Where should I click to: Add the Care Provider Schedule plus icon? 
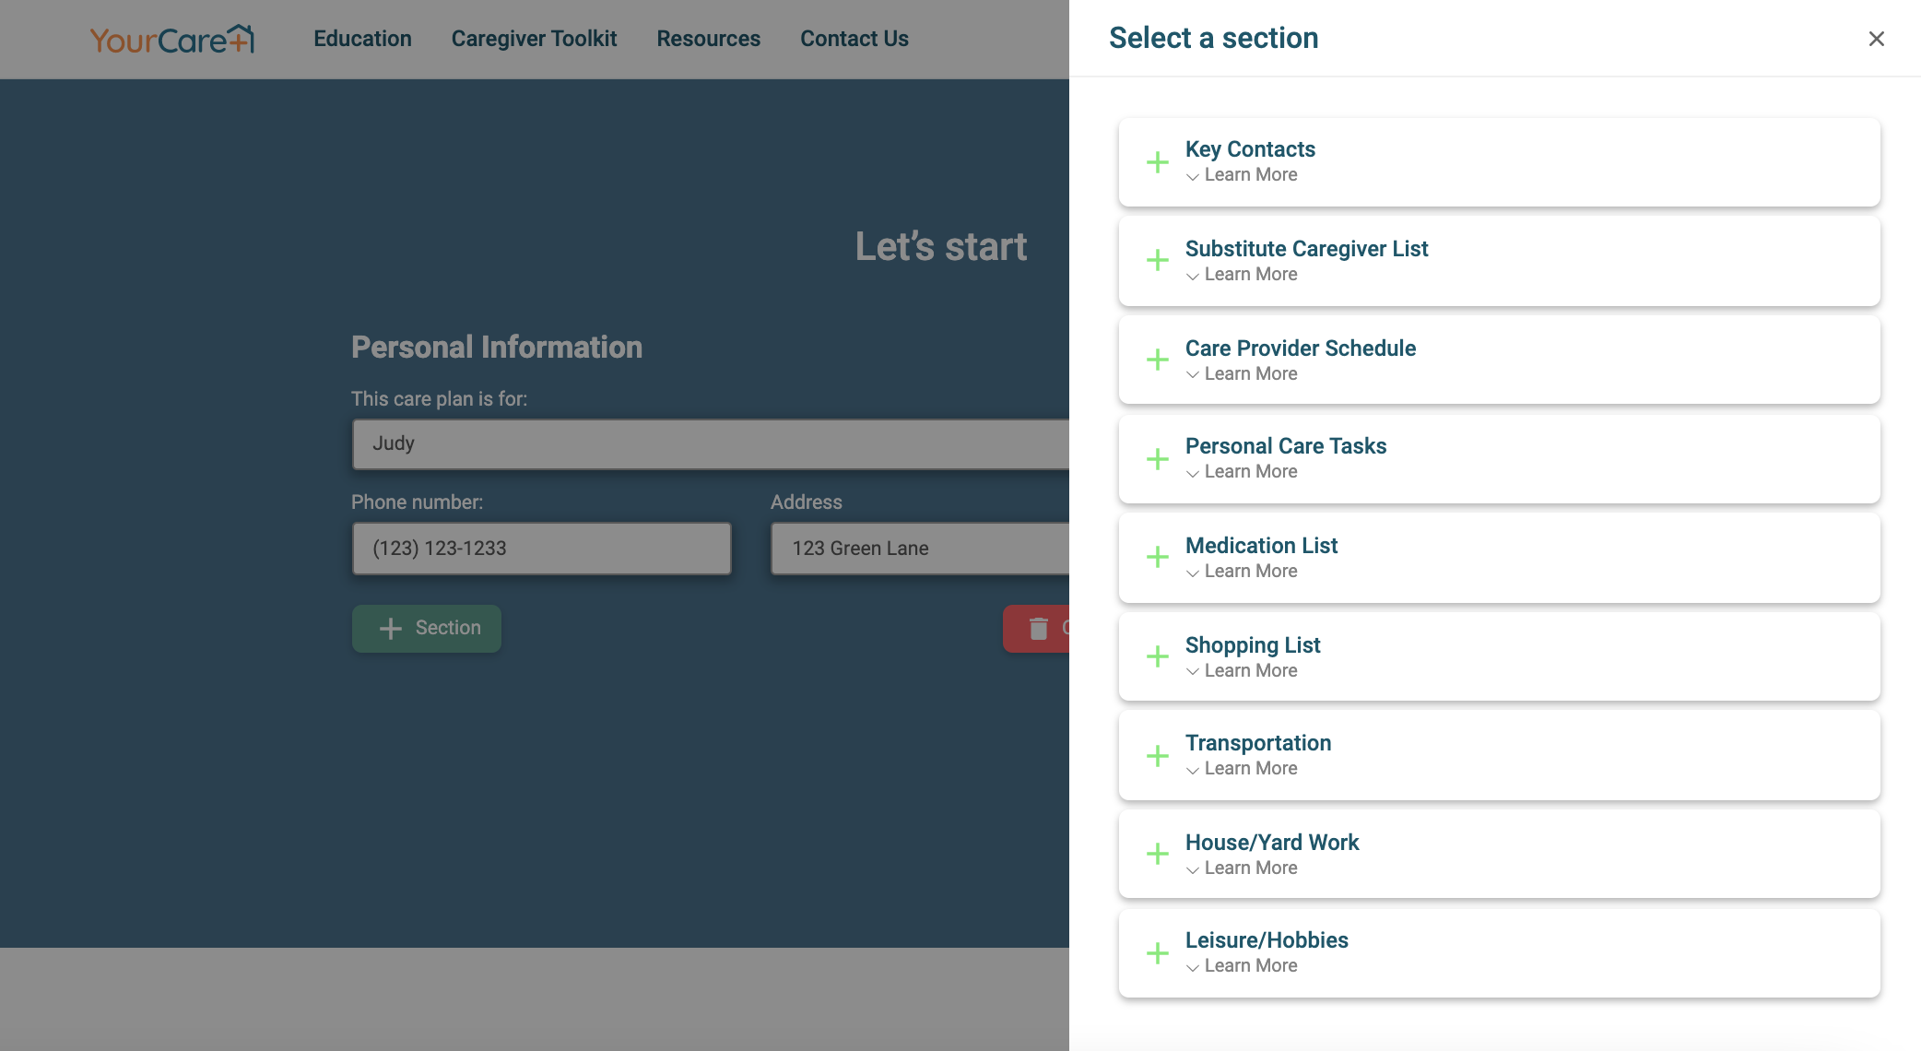(x=1157, y=360)
